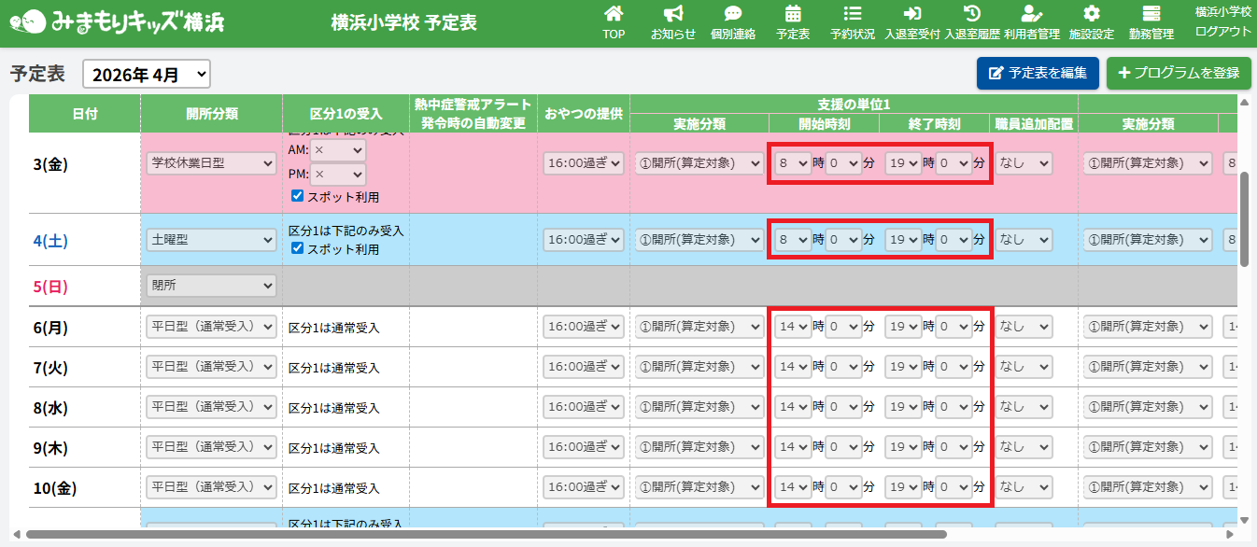Open the お知らせ megaphone icon
Screen dimensions: 1257x547
(x=673, y=14)
